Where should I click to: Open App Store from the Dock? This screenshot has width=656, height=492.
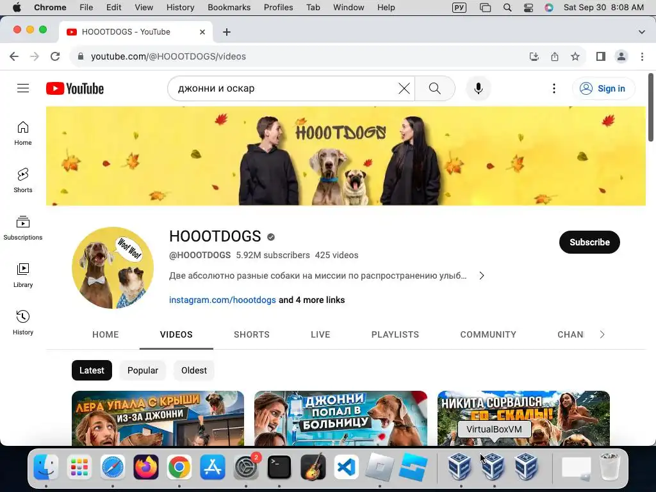[x=213, y=467]
